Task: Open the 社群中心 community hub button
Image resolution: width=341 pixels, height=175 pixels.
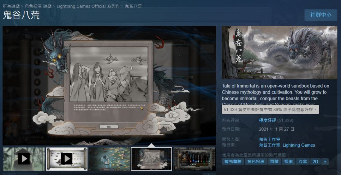Action: coord(321,15)
